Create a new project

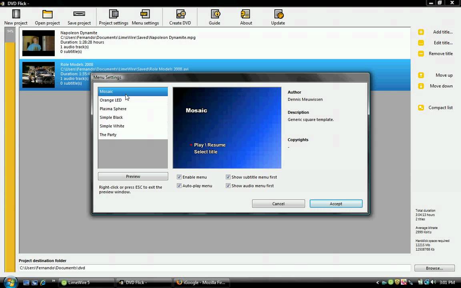[16, 17]
